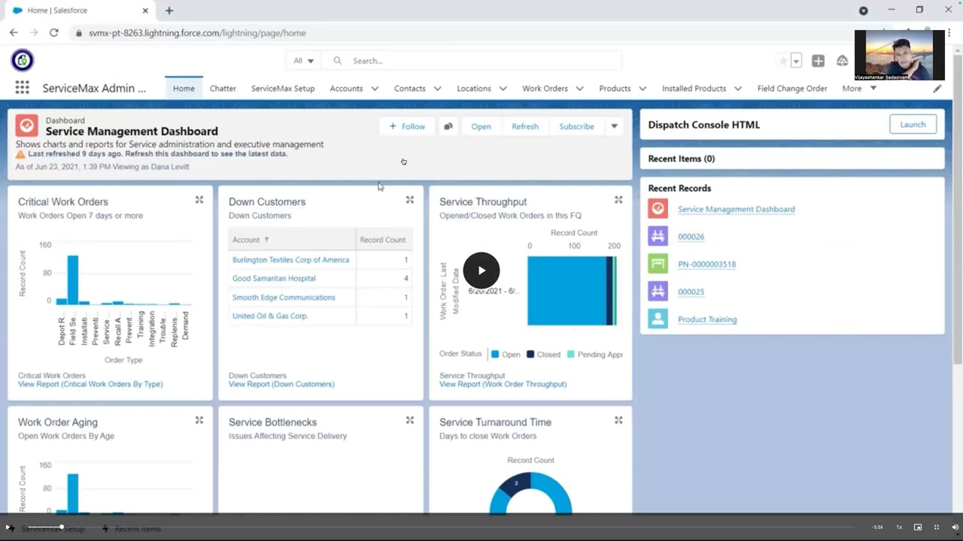Launch the Dispatch Console HTML
The height and width of the screenshot is (541, 963).
pyautogui.click(x=913, y=125)
